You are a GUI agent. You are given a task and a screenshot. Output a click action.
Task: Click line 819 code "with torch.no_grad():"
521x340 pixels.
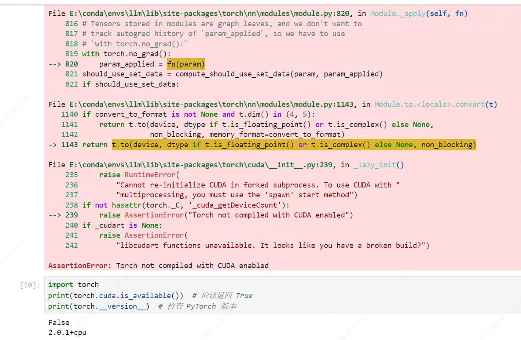click(x=126, y=54)
